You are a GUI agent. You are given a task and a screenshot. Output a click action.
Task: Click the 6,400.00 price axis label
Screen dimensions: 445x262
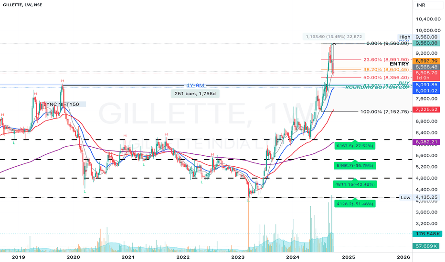[x=426, y=132]
